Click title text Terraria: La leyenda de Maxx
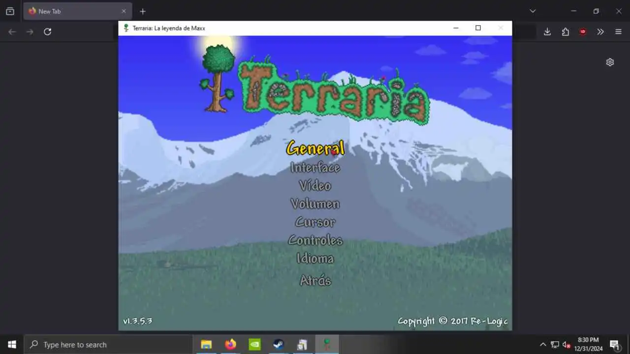630x354 pixels. coord(169,28)
